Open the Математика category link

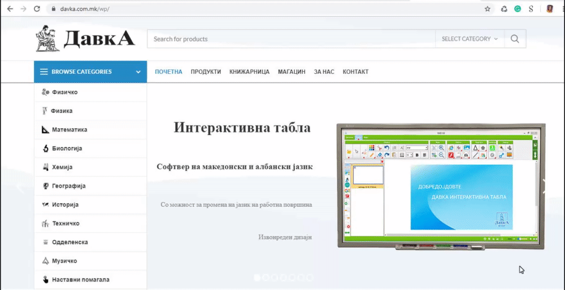pos(69,130)
